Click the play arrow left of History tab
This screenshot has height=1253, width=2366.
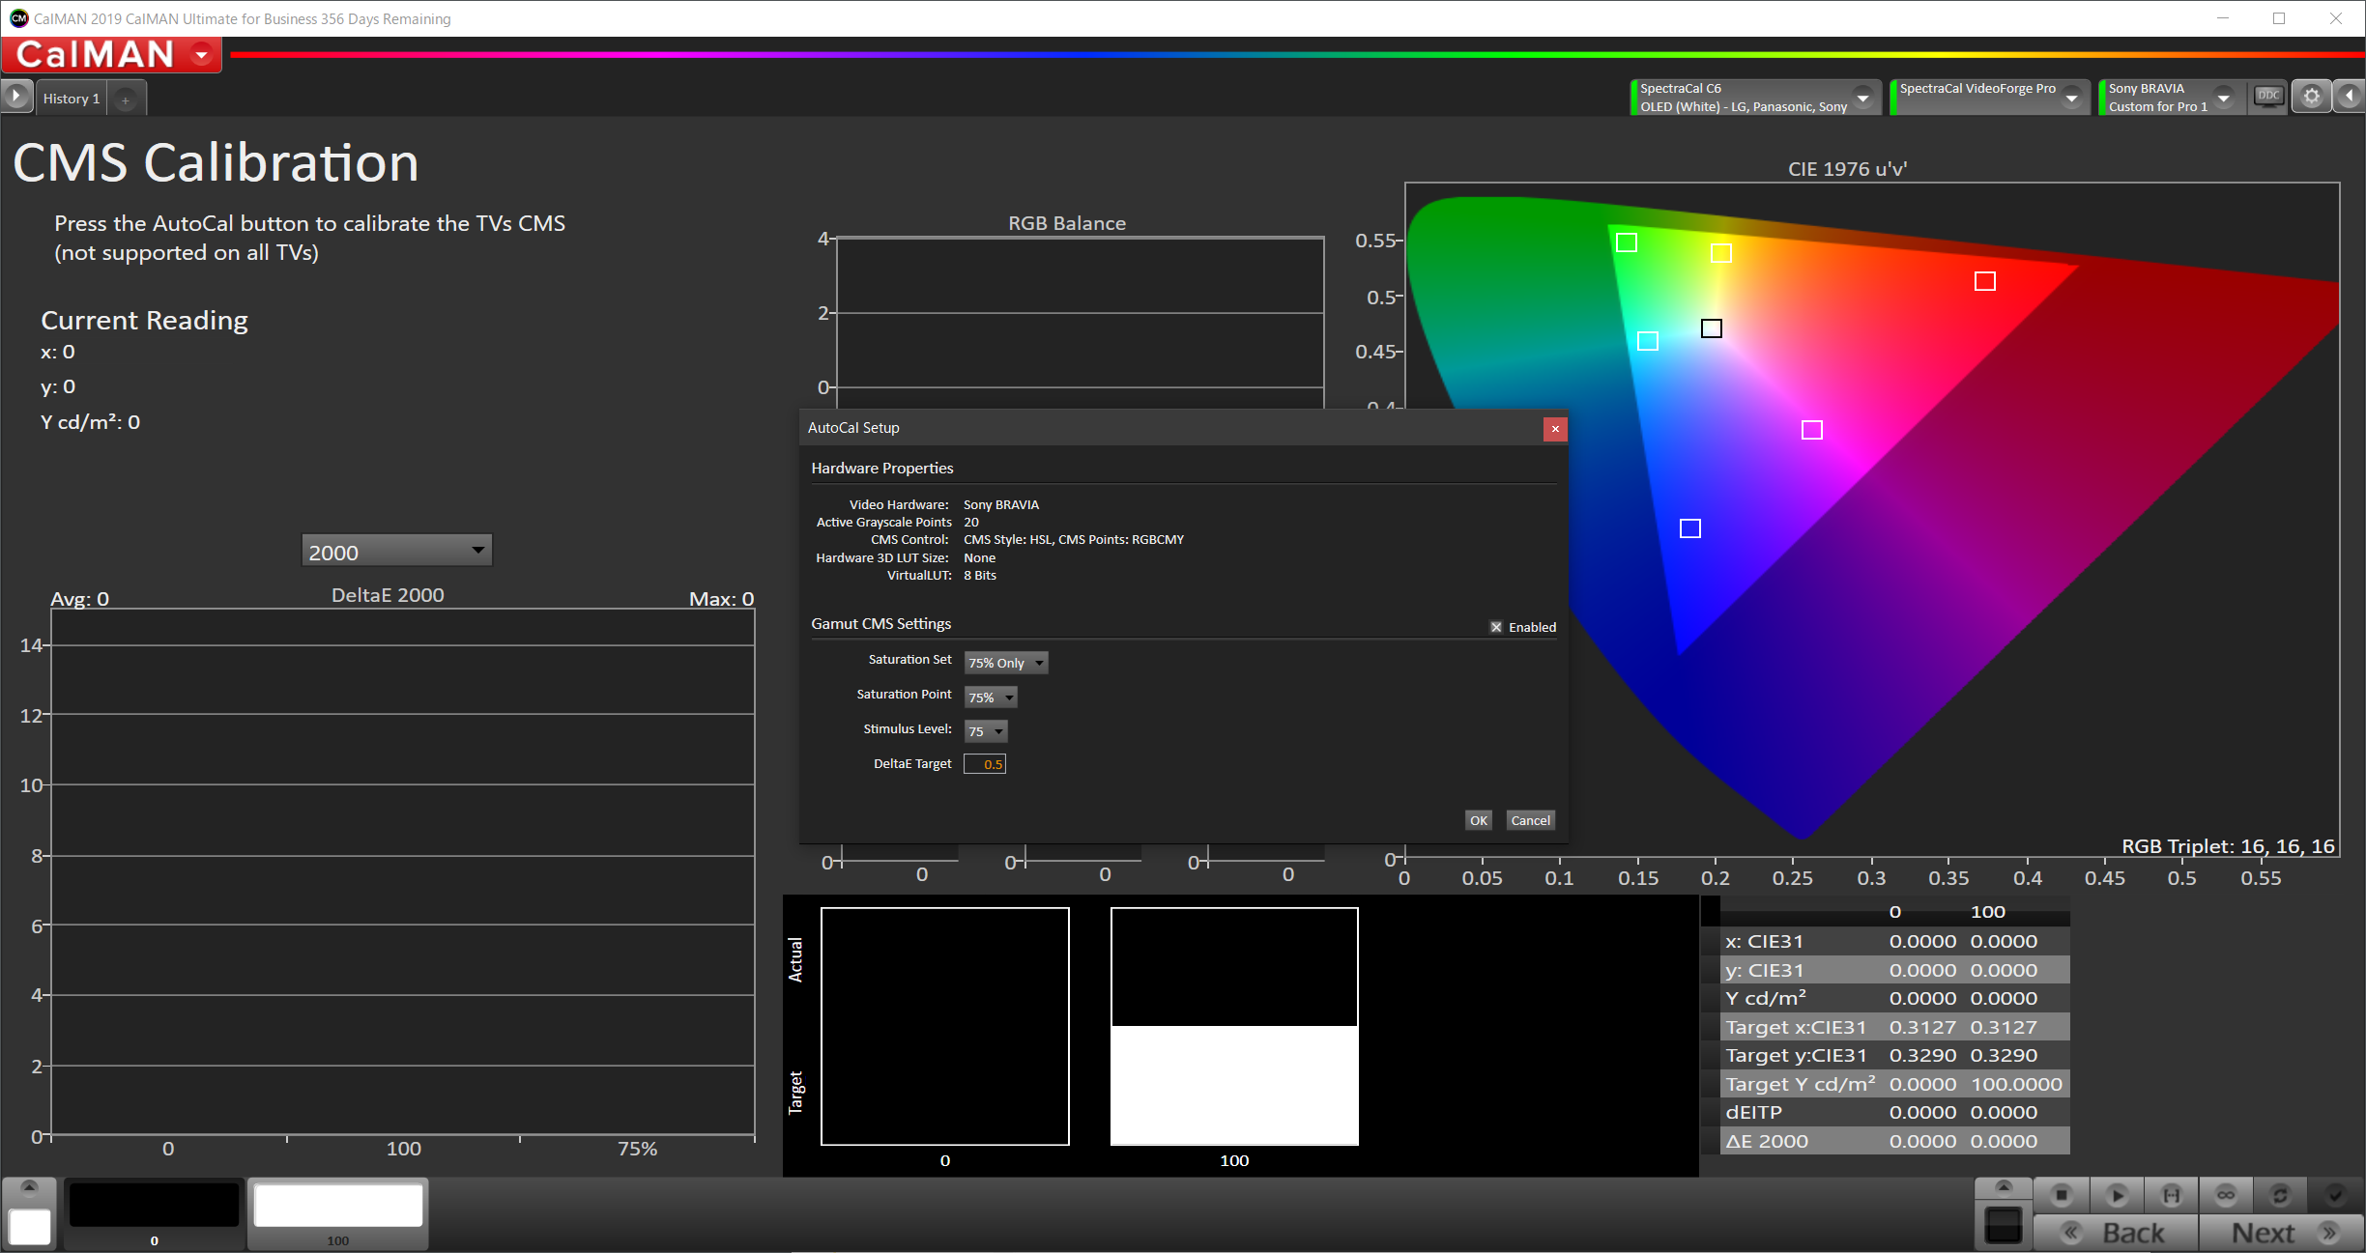point(16,98)
